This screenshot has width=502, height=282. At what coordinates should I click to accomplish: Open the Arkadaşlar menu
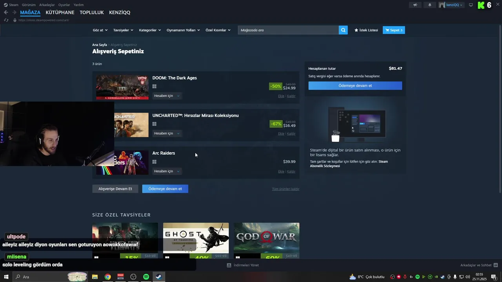[47, 5]
